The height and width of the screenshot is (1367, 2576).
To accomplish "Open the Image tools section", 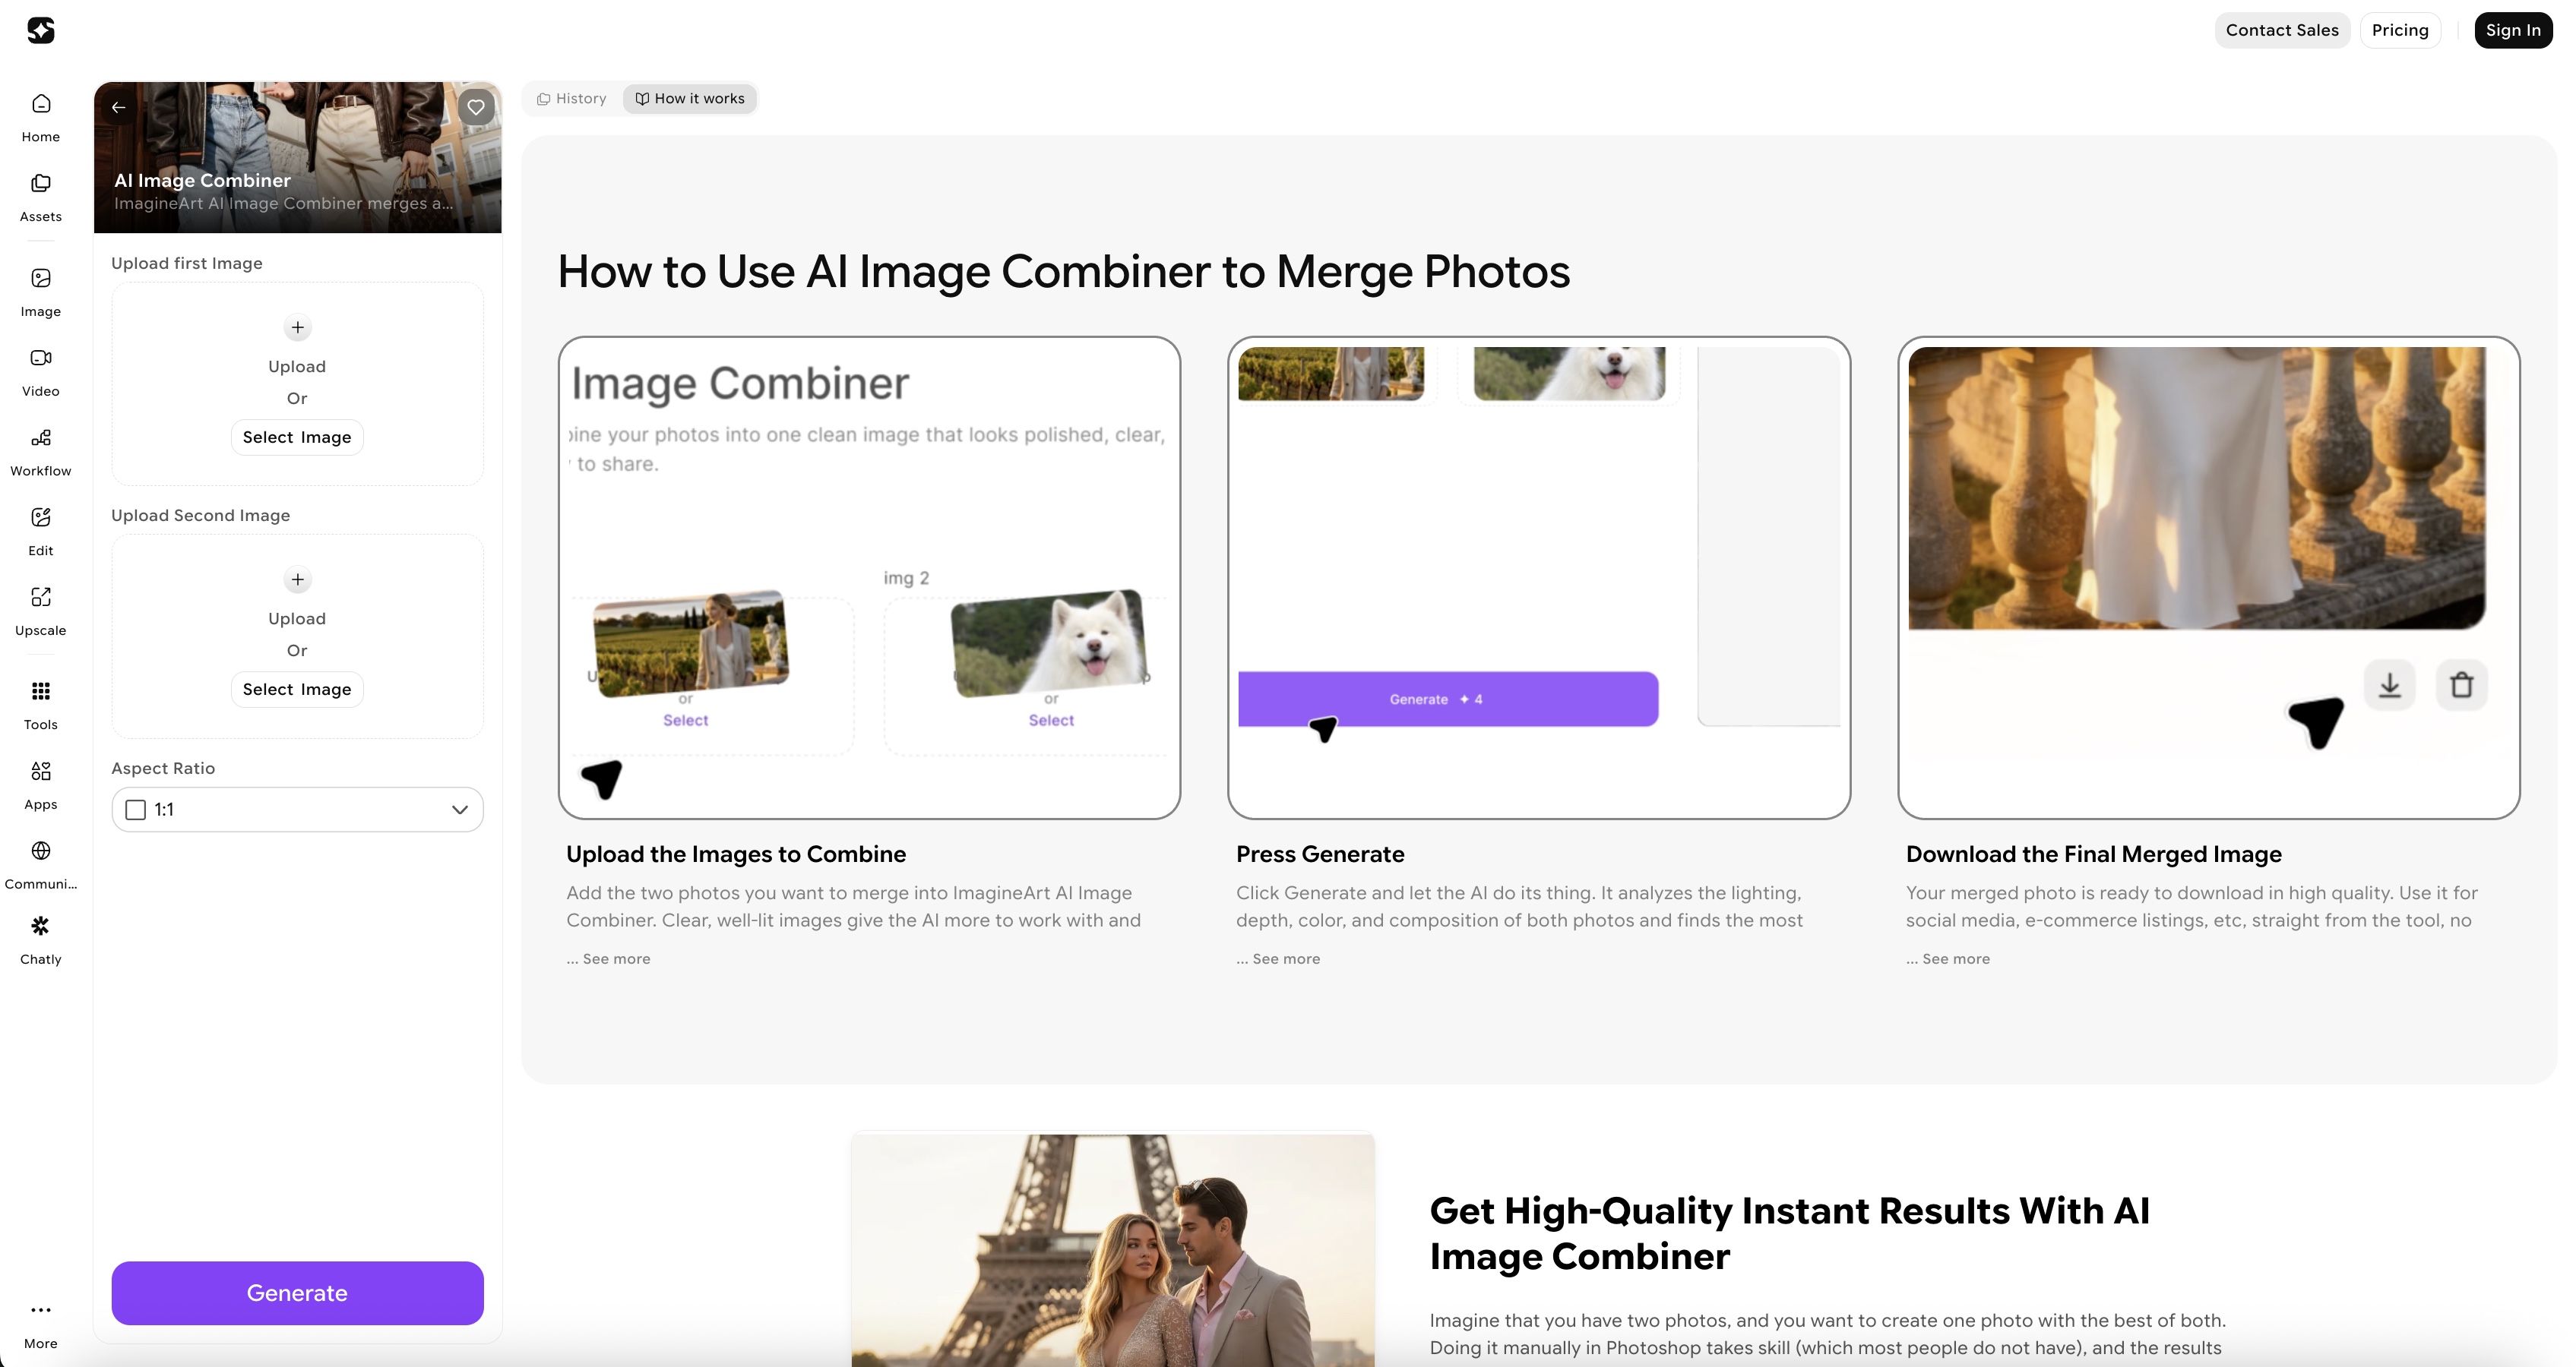I will 40,292.
